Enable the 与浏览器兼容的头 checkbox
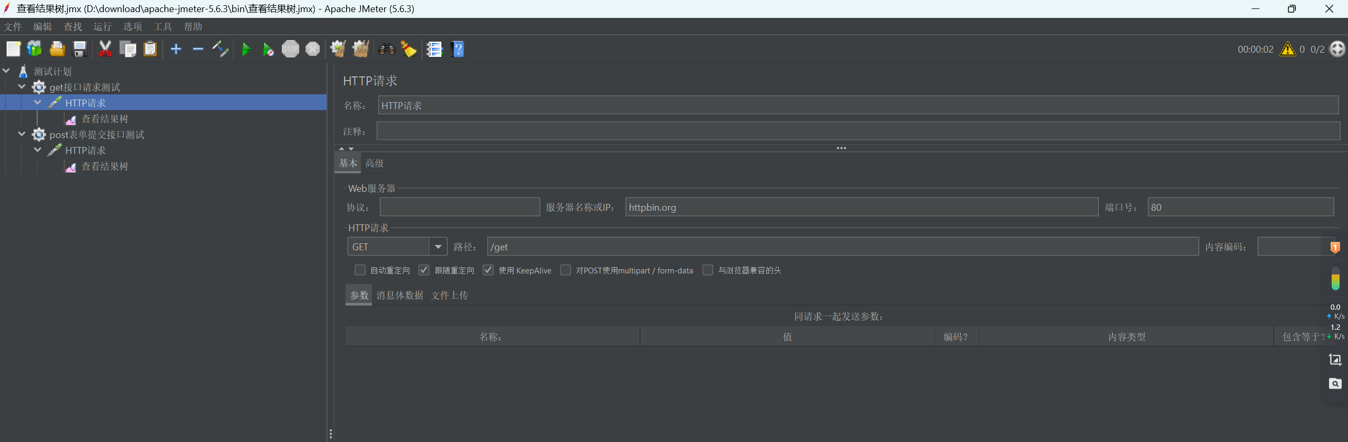This screenshot has width=1348, height=442. [708, 270]
